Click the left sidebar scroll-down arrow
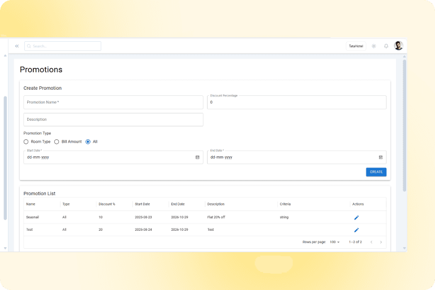The height and width of the screenshot is (290, 435). pos(5,248)
